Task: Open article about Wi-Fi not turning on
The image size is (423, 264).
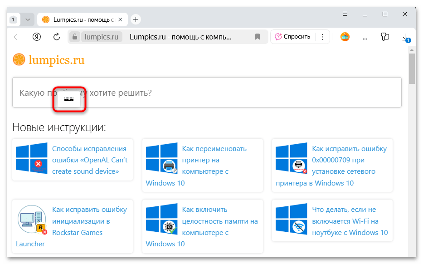Action: click(350, 221)
